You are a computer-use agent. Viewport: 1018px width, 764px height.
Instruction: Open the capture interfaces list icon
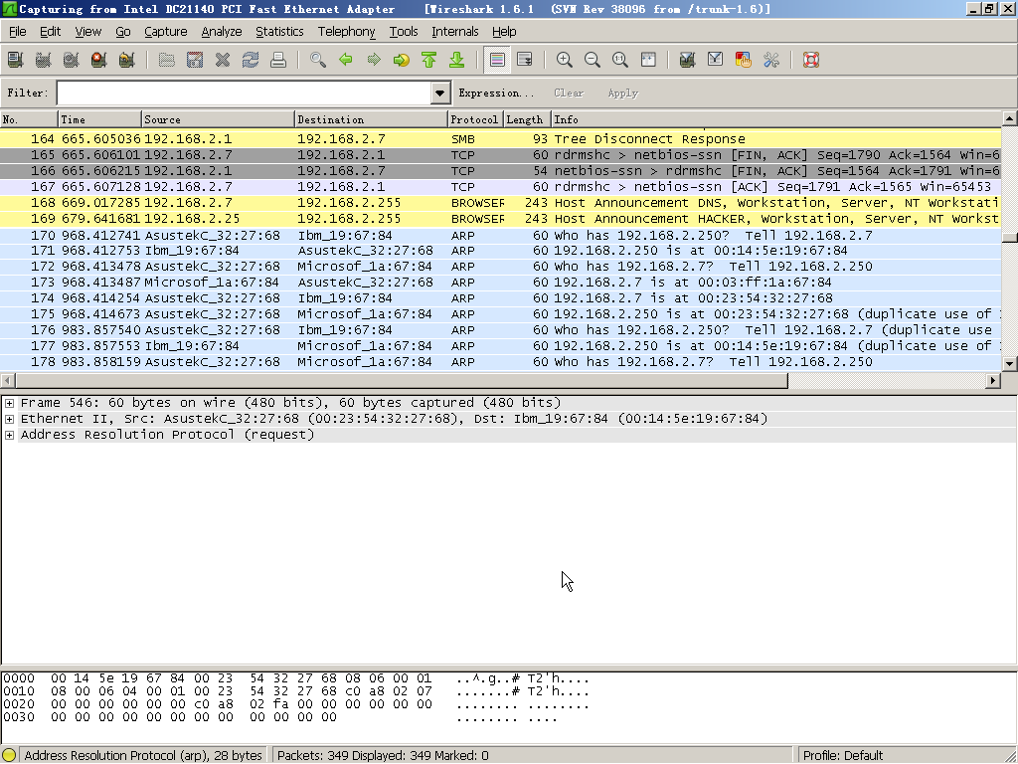tap(15, 60)
